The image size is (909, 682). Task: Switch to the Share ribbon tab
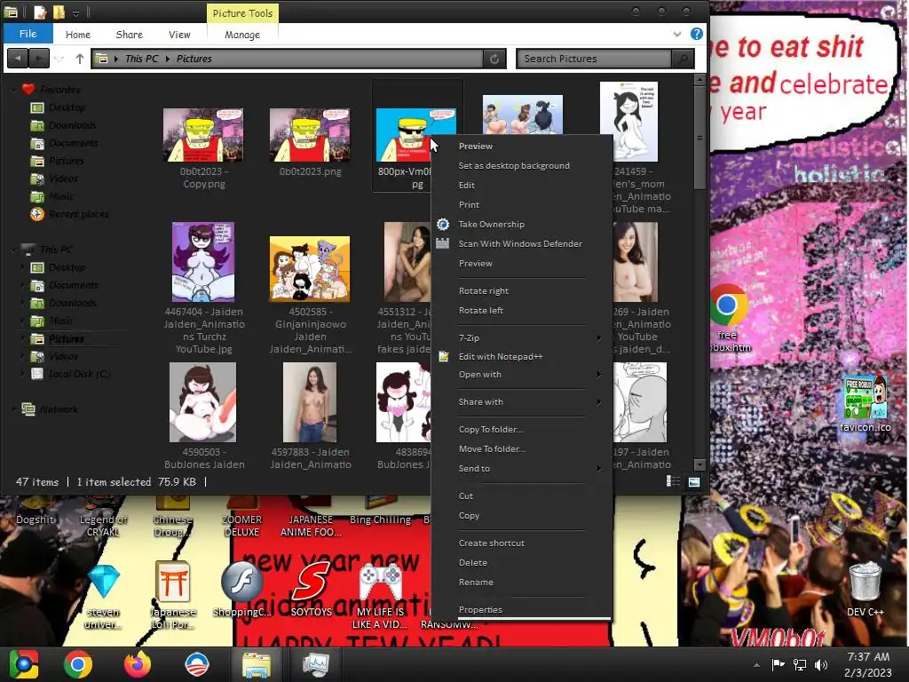(130, 35)
